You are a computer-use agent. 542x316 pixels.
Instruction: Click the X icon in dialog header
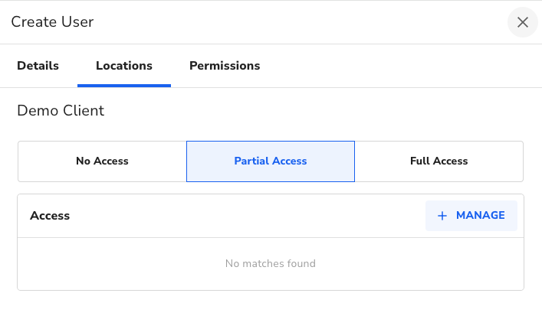523,22
